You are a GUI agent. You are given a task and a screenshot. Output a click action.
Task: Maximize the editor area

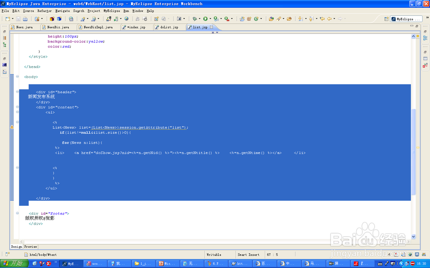417,26
